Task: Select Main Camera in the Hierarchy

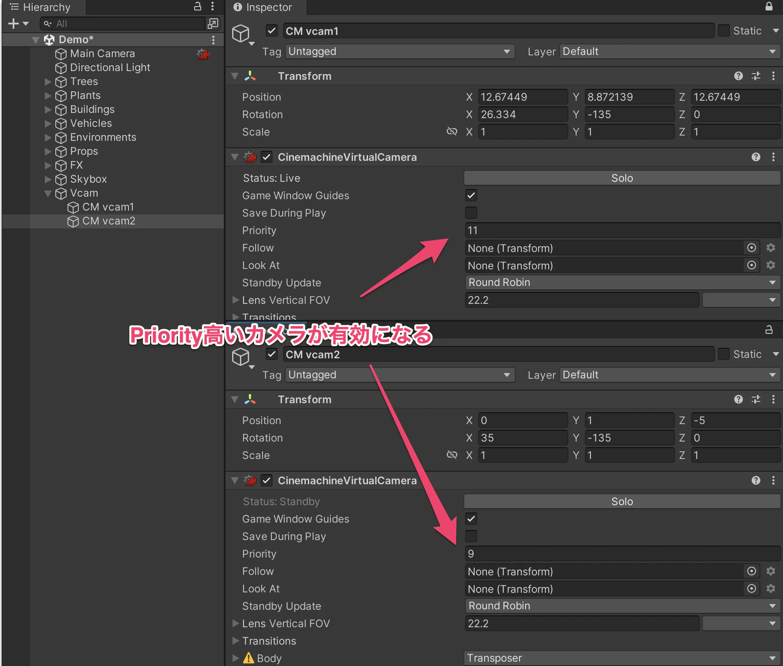Action: click(102, 54)
